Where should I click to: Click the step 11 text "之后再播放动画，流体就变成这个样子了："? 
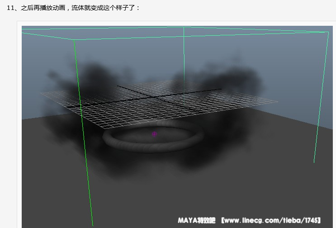[x=80, y=8]
